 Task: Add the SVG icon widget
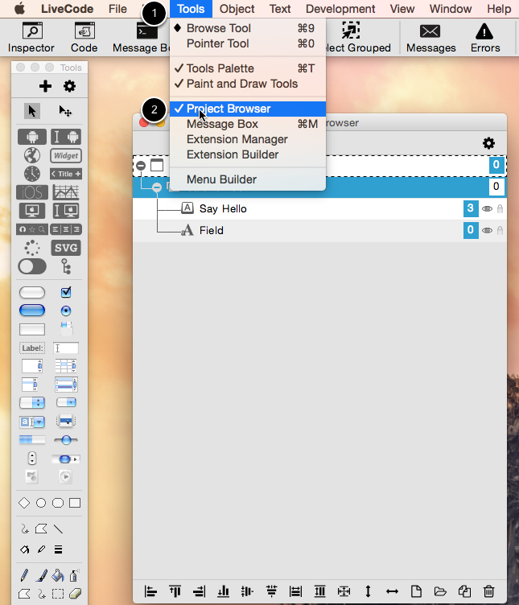pyautogui.click(x=66, y=248)
